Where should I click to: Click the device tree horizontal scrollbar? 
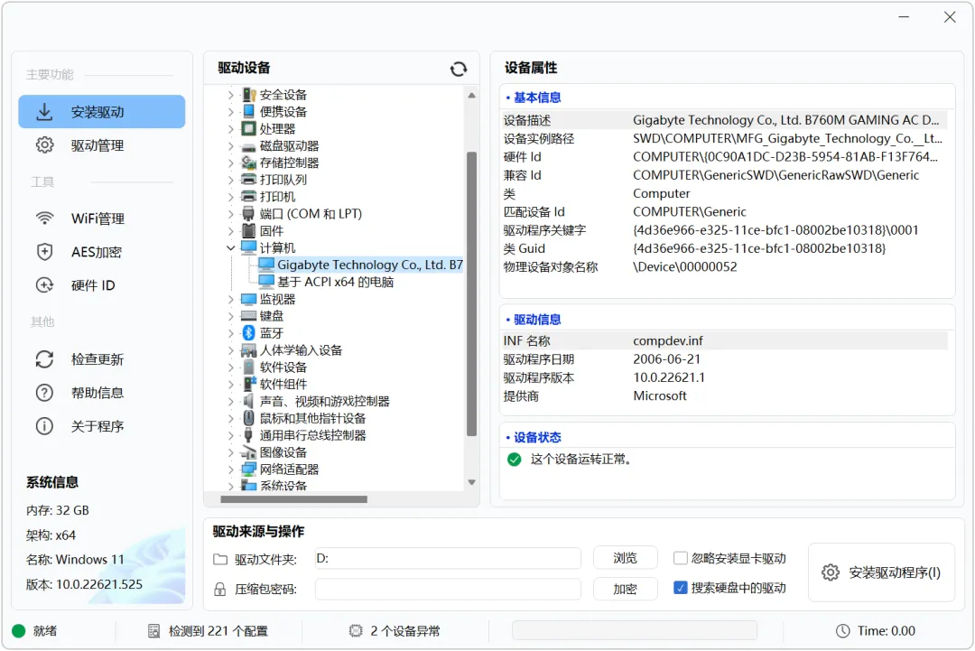pos(293,498)
